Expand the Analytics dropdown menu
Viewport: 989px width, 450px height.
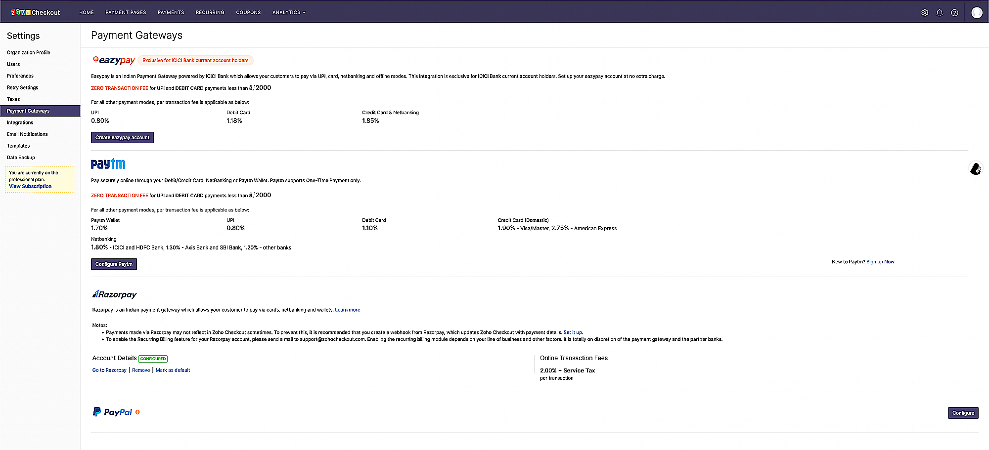point(289,12)
